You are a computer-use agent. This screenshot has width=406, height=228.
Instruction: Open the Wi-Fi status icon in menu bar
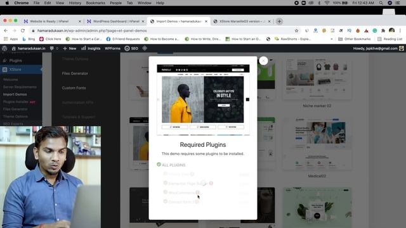327,3
